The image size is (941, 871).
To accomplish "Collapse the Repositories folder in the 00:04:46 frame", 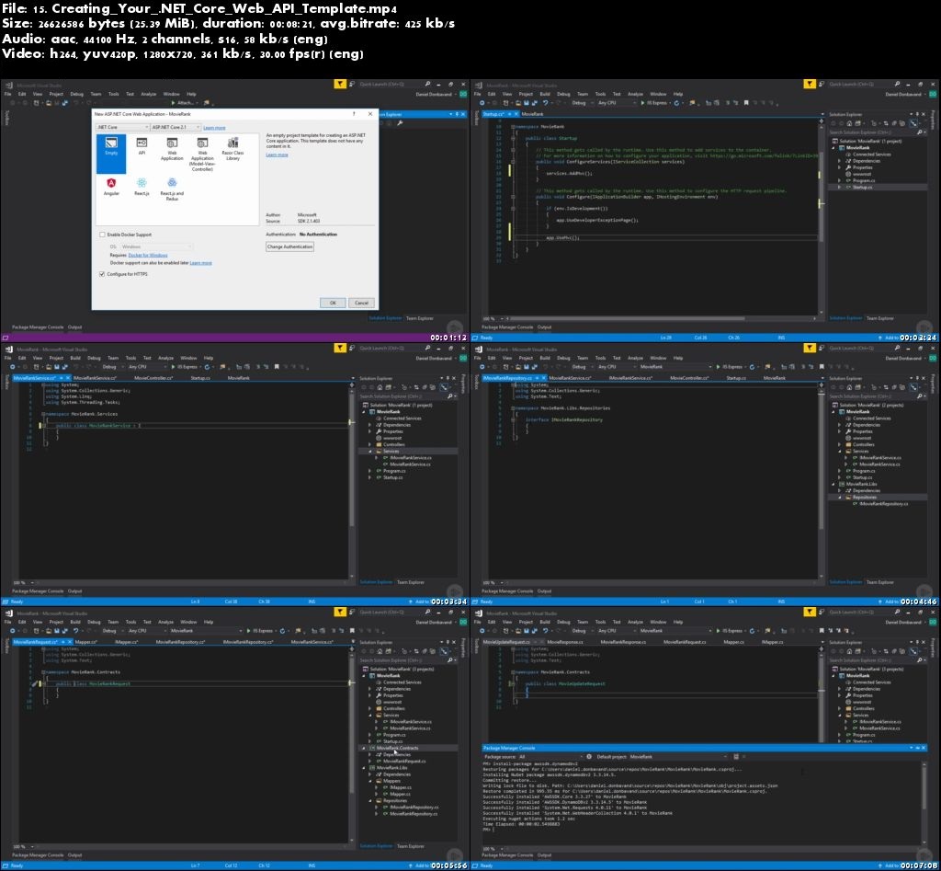I will [x=840, y=498].
